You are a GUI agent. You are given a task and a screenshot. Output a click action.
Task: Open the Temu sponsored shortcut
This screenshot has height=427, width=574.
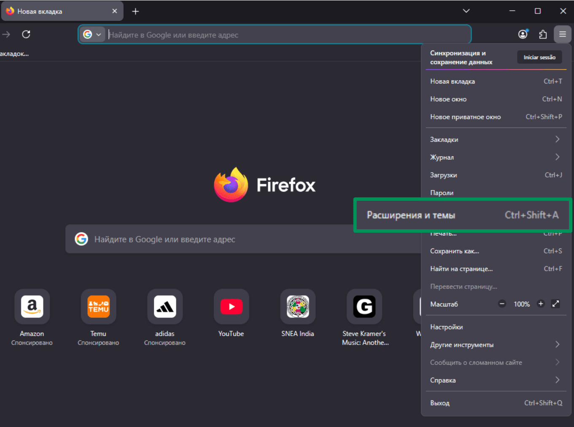click(x=98, y=307)
